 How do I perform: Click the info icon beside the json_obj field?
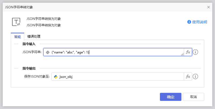[x=196, y=77]
